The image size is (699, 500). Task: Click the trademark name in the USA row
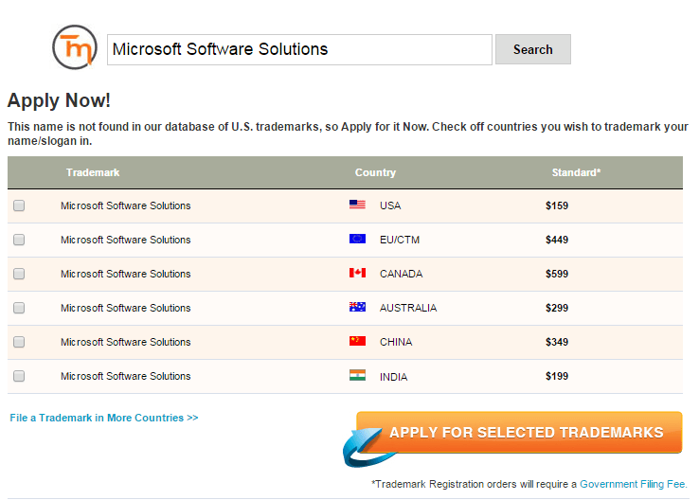pos(126,205)
